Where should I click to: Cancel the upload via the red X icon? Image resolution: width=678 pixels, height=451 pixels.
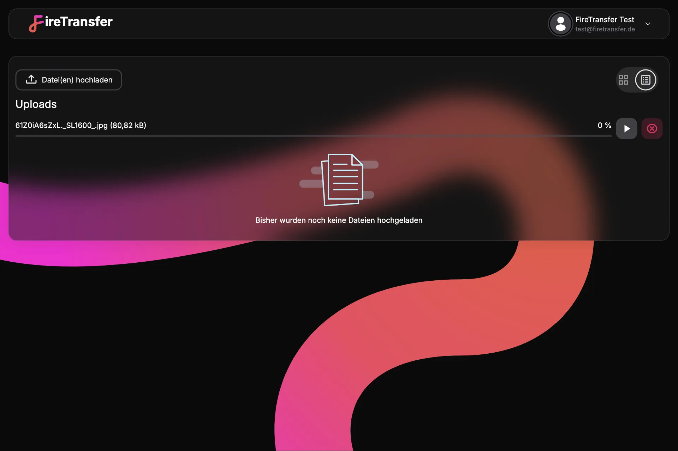pos(652,128)
